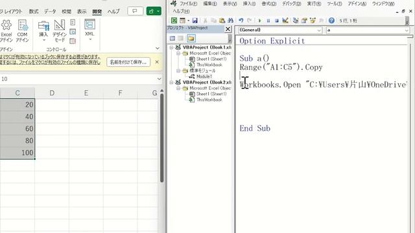
Task: Select ThisWorkbook under the Book1 project
Action: (209, 65)
